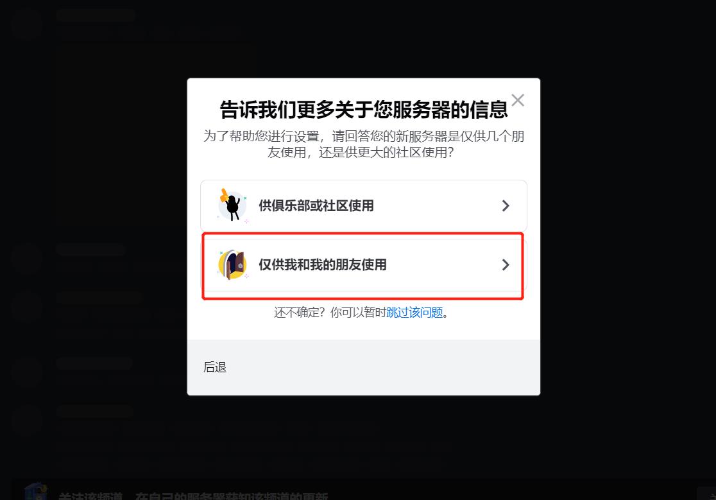Click the subtitle text starting 为了帮助您进行设置

pos(364,144)
